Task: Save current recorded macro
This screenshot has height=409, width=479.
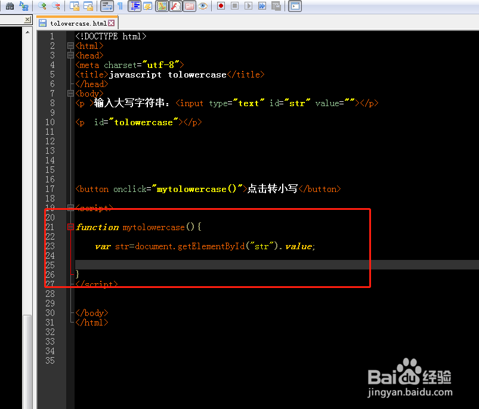Action: pyautogui.click(x=276, y=6)
